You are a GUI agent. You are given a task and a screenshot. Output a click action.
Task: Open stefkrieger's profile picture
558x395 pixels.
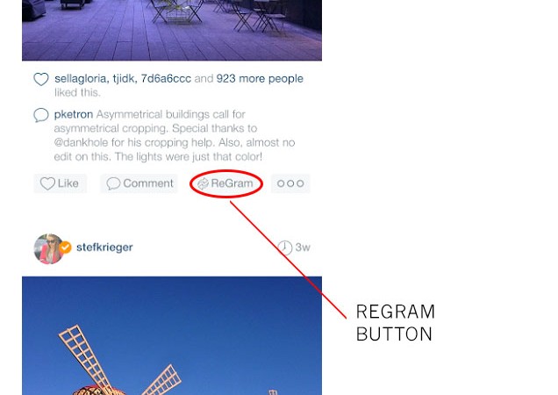pyautogui.click(x=49, y=248)
